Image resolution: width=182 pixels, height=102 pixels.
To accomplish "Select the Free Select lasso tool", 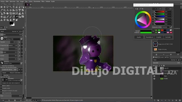I will [x=8, y=7].
